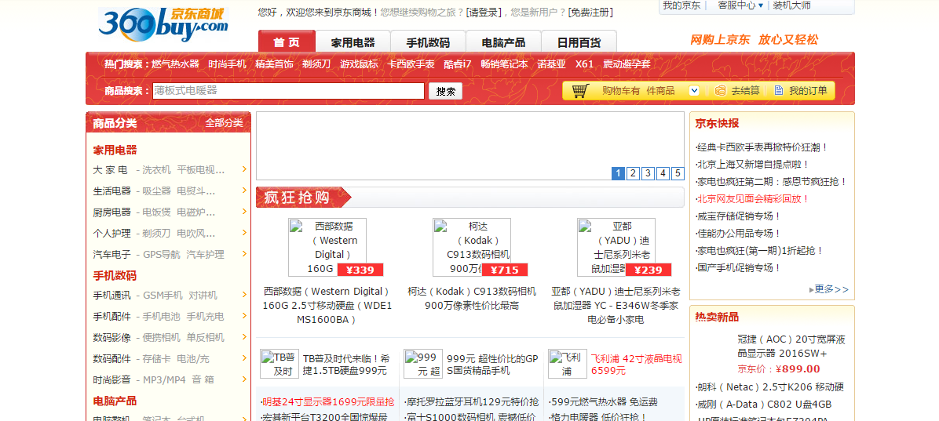Click the 飞利浦 42寸液晶电视 promo link
The height and width of the screenshot is (421, 939).
click(x=636, y=365)
